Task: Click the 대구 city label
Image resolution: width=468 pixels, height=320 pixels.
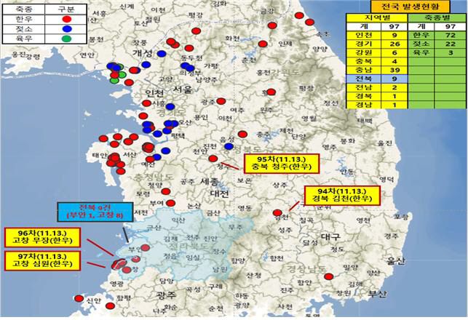Action: point(330,237)
